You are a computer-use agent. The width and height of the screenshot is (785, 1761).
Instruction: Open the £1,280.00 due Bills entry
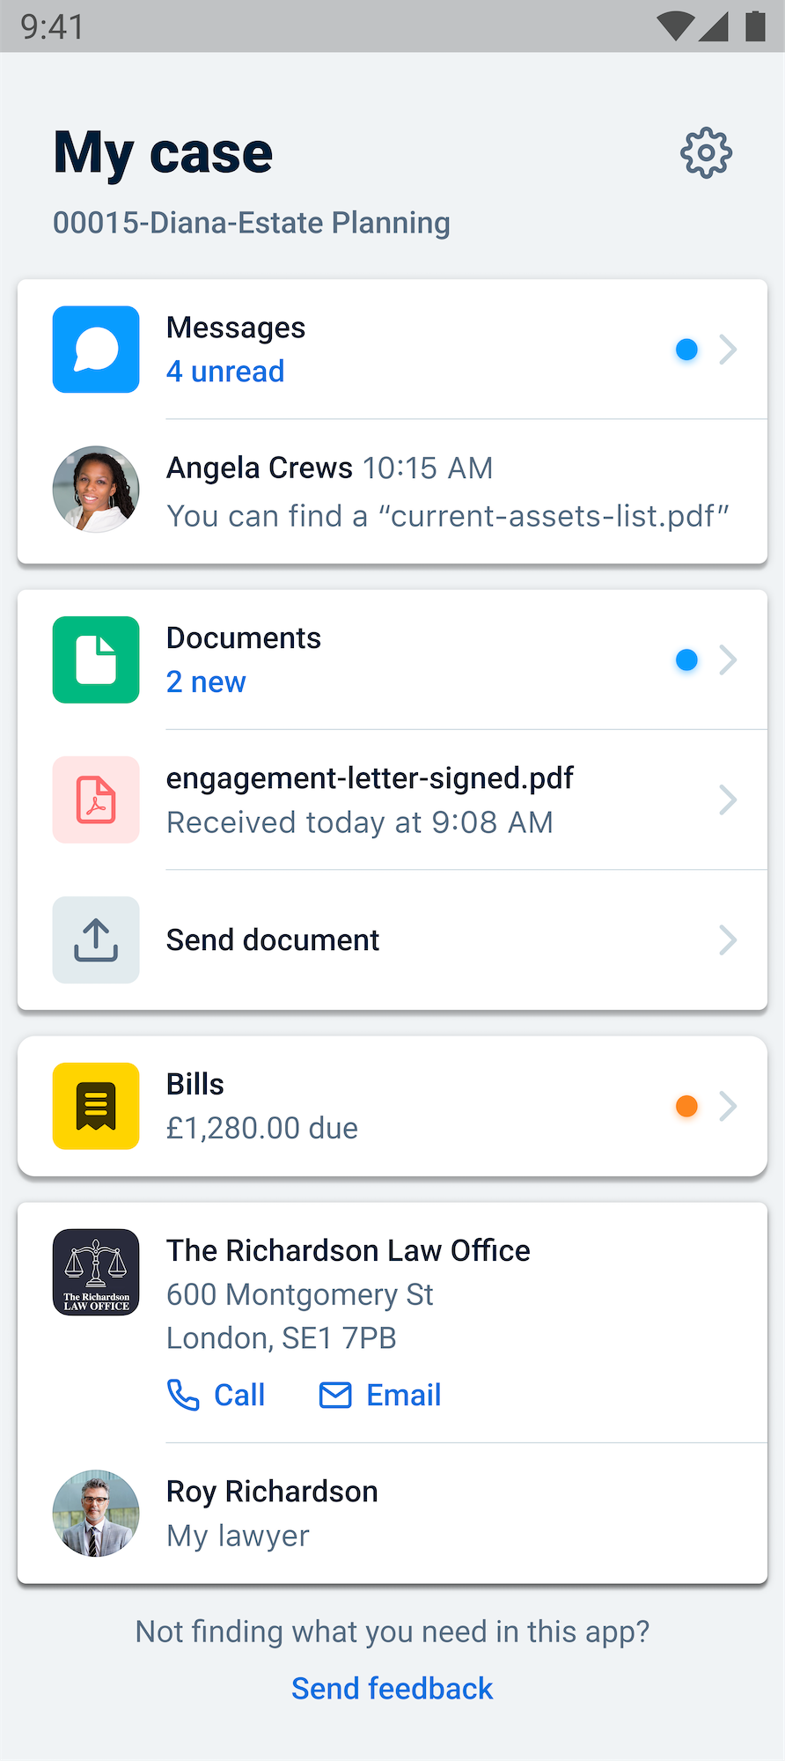tap(262, 1128)
